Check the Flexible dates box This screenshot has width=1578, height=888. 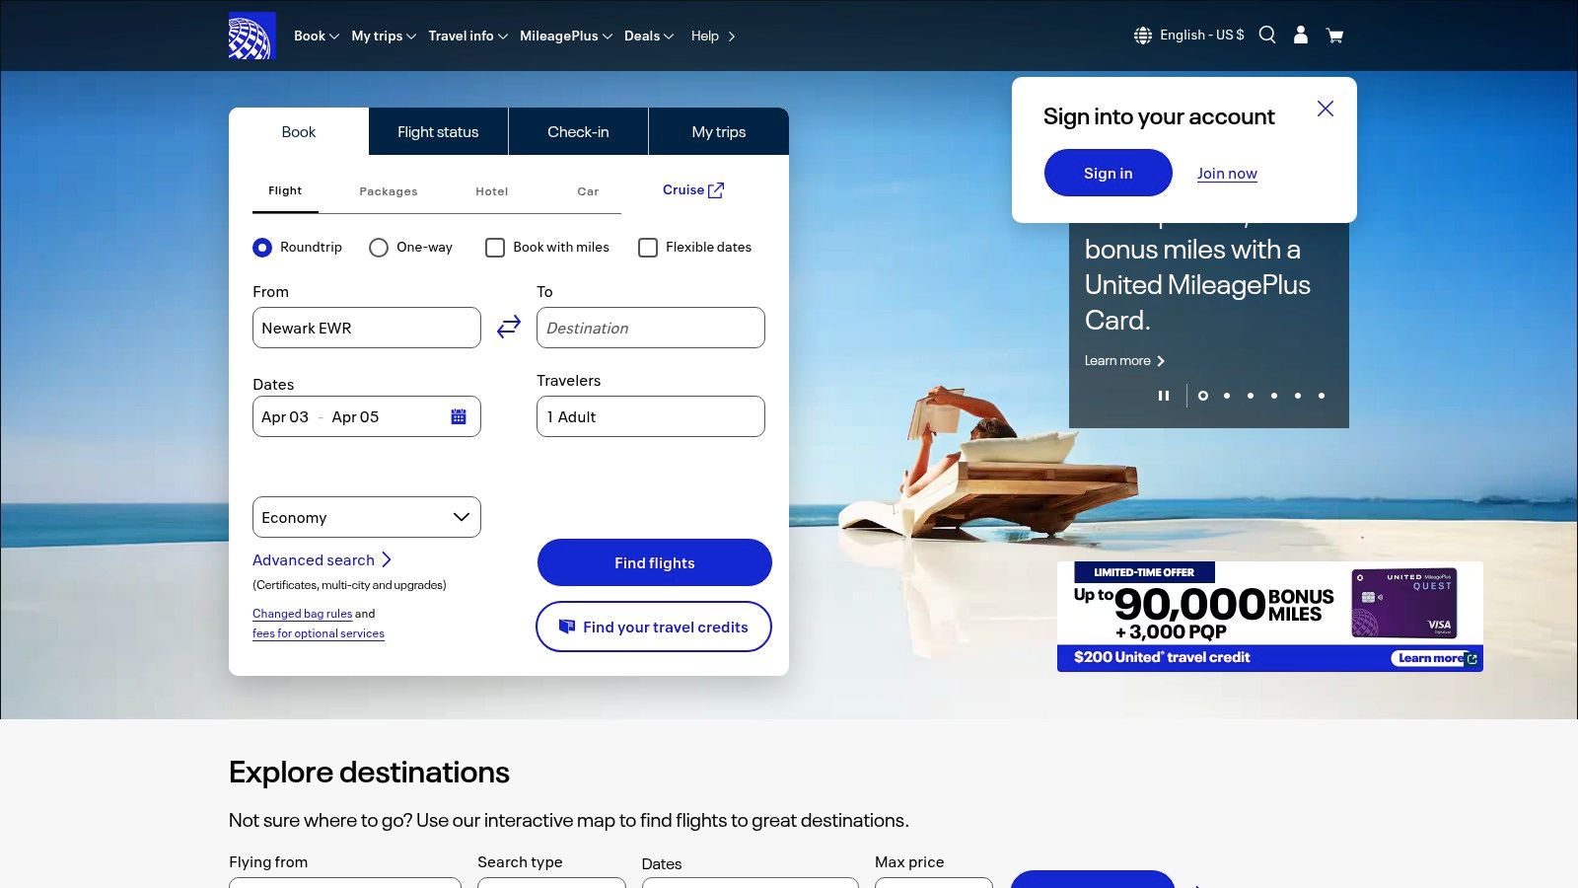pyautogui.click(x=648, y=248)
